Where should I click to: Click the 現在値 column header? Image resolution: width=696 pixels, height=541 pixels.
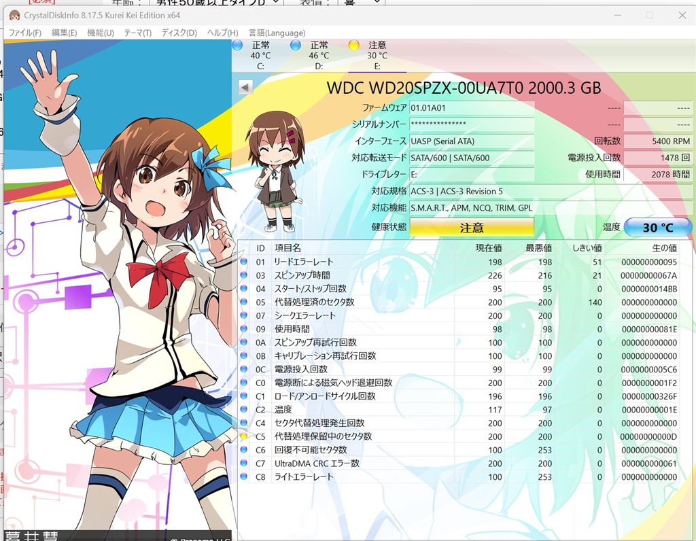(x=489, y=248)
